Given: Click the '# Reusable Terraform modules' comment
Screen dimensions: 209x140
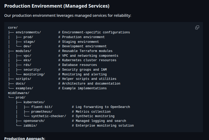Looking at the screenshot, I should (x=85, y=51).
